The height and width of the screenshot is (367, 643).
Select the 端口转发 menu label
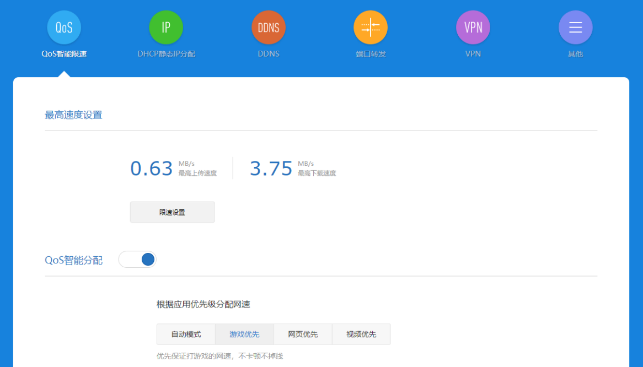370,53
